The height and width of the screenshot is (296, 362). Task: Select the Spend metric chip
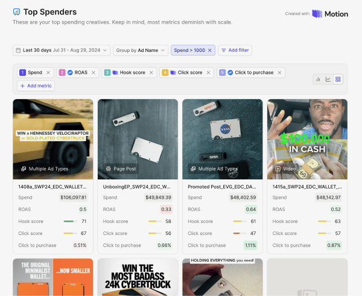point(36,72)
